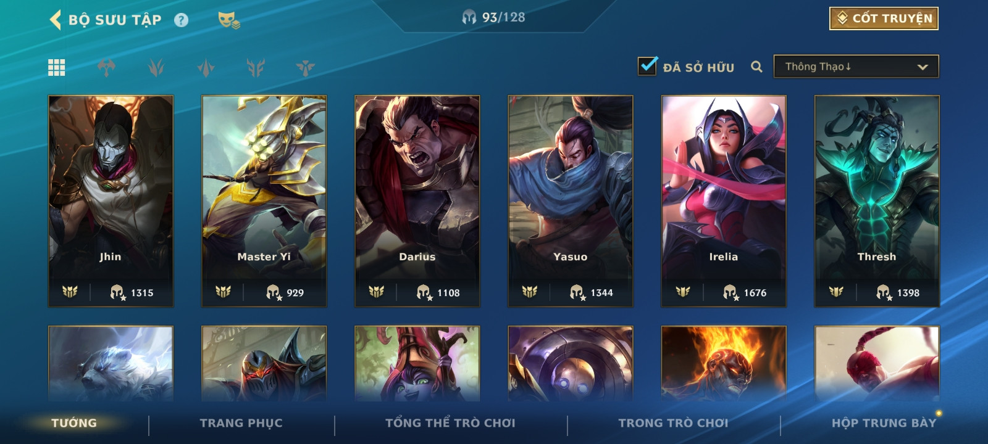Click the fourth role filter icon
Image resolution: width=988 pixels, height=444 pixels.
(256, 67)
